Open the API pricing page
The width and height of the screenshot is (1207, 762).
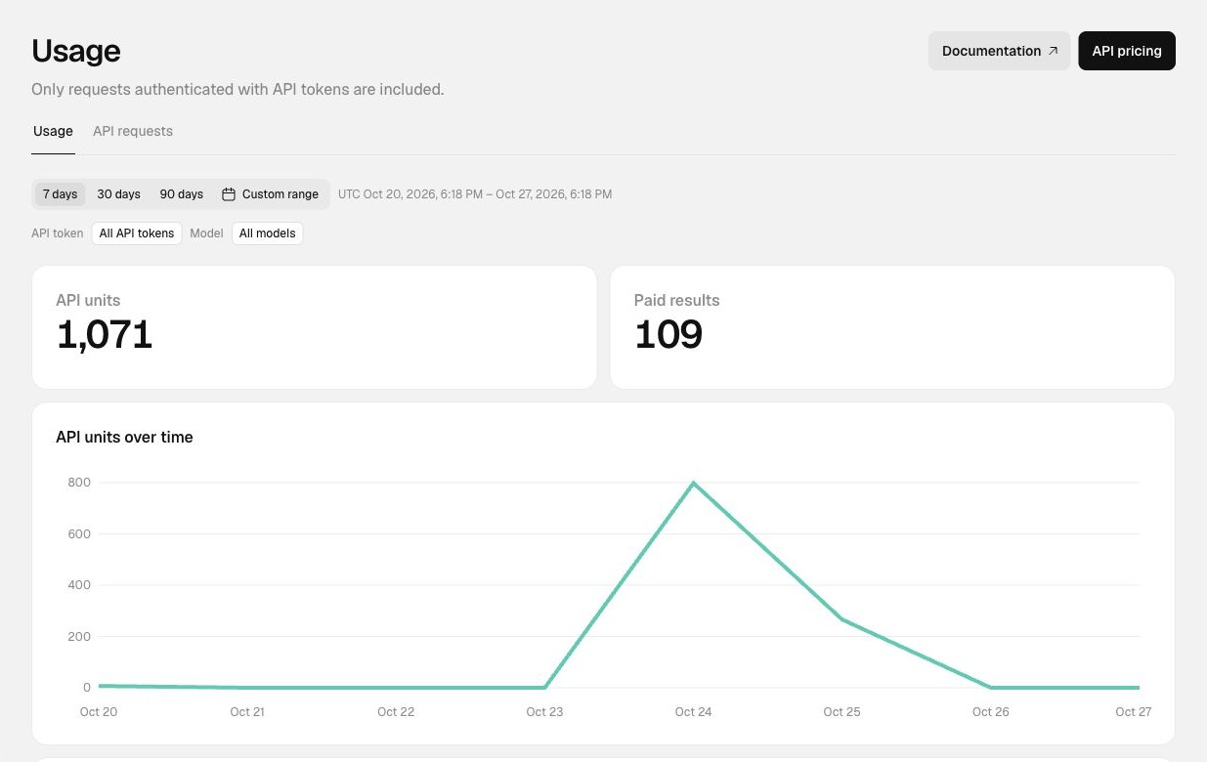point(1127,51)
